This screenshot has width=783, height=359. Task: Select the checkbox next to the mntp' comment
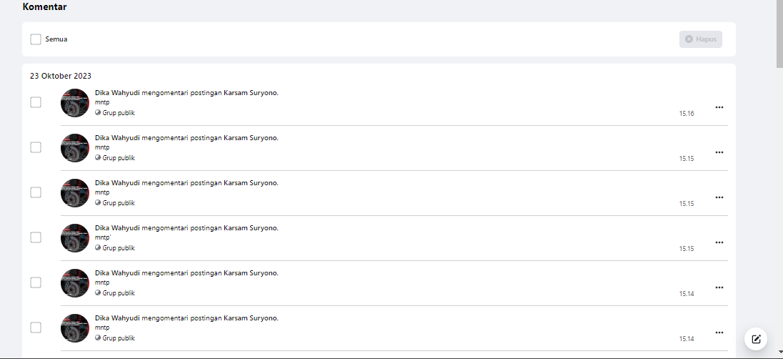pyautogui.click(x=36, y=237)
